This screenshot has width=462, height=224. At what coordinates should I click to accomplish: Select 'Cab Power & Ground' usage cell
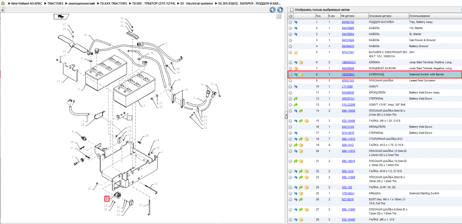point(422,40)
